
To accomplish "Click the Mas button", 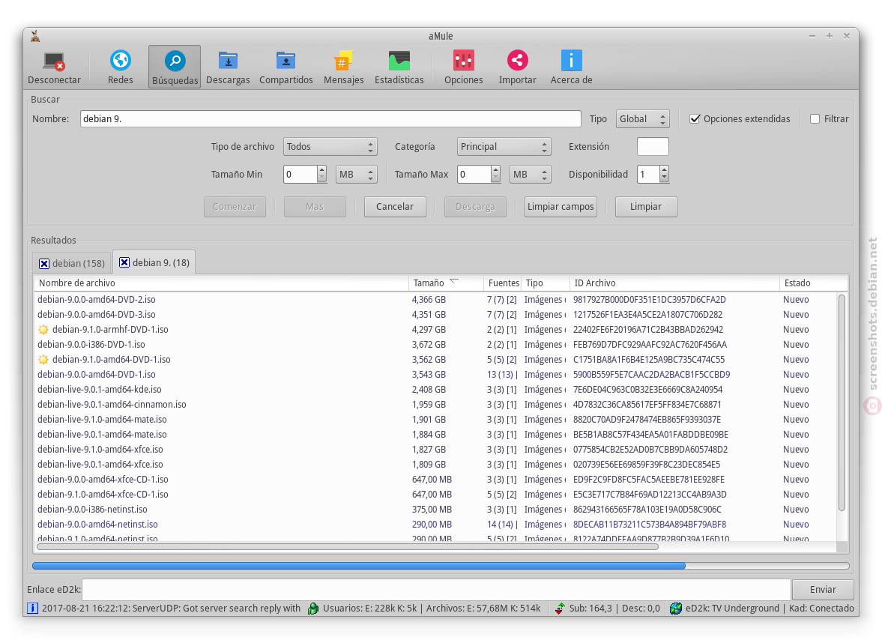I will [315, 206].
